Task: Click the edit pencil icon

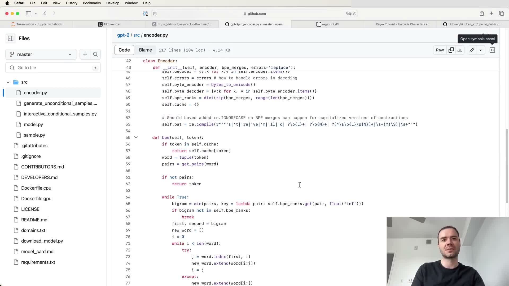Action: pyautogui.click(x=472, y=50)
